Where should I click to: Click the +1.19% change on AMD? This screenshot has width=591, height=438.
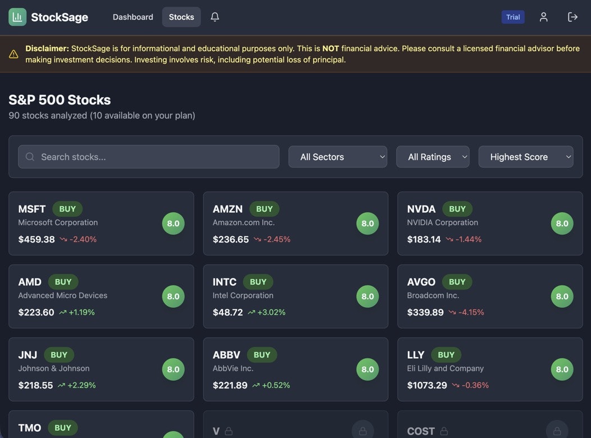click(82, 312)
